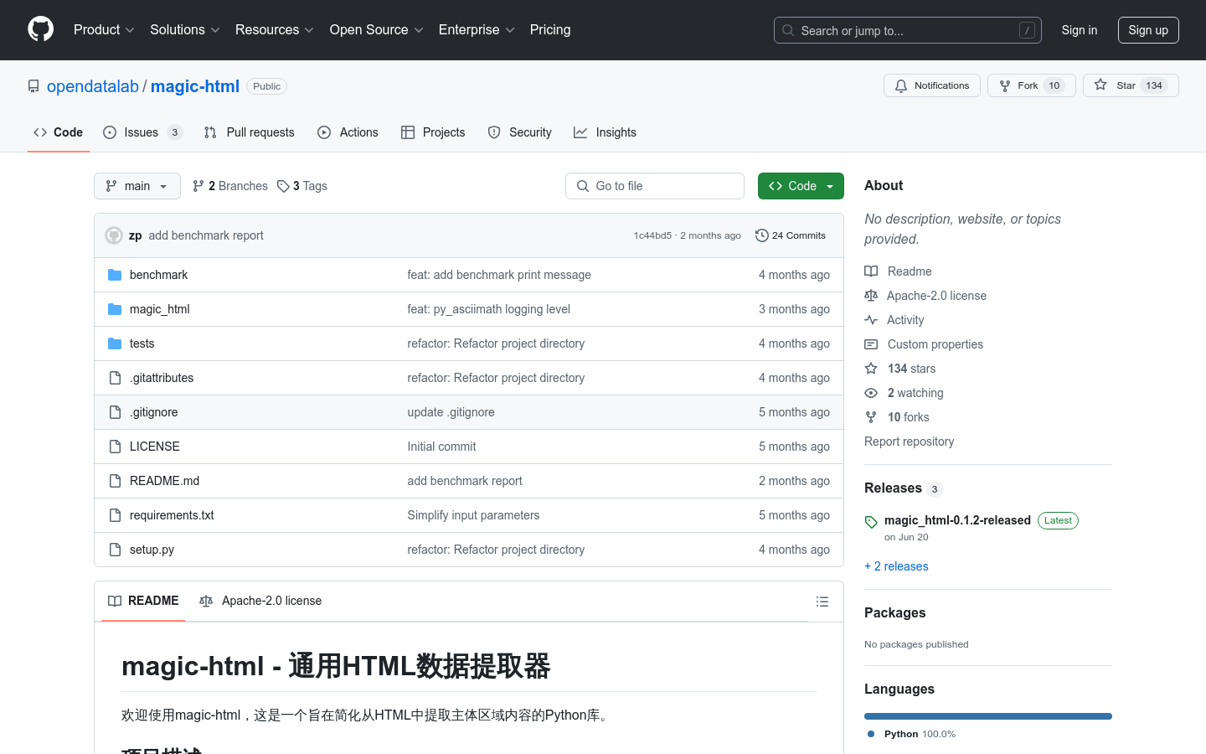The width and height of the screenshot is (1206, 754).
Task: Open the + 2 releases link
Action: (x=896, y=566)
